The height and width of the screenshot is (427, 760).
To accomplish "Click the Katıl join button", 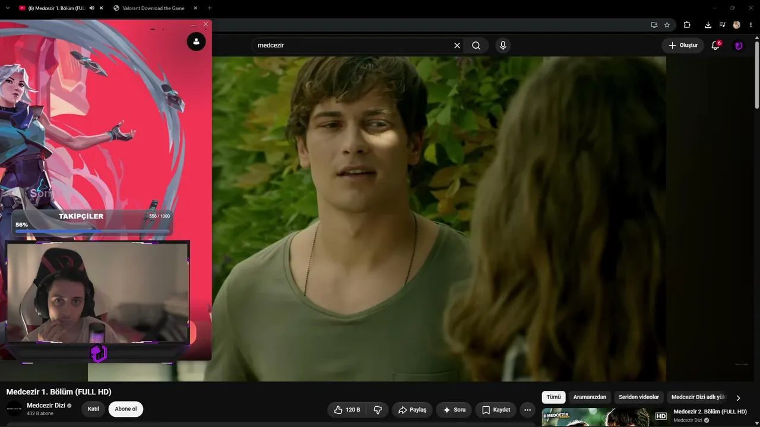I will 93,409.
